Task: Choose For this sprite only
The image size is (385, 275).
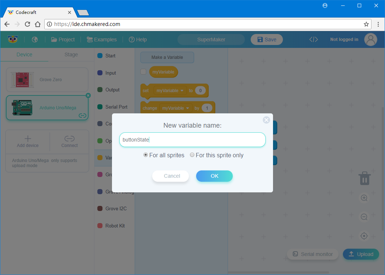Action: pos(192,155)
